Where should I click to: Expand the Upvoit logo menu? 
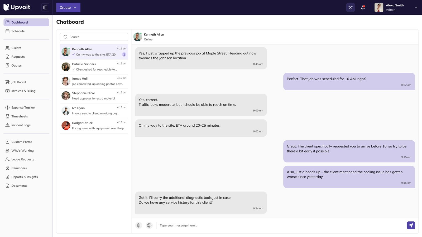17,7
